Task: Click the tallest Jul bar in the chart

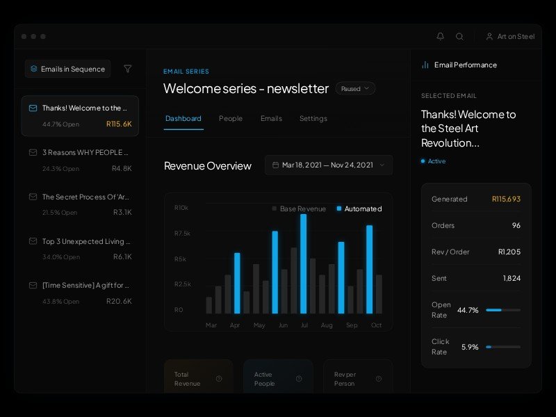Action: [304, 264]
